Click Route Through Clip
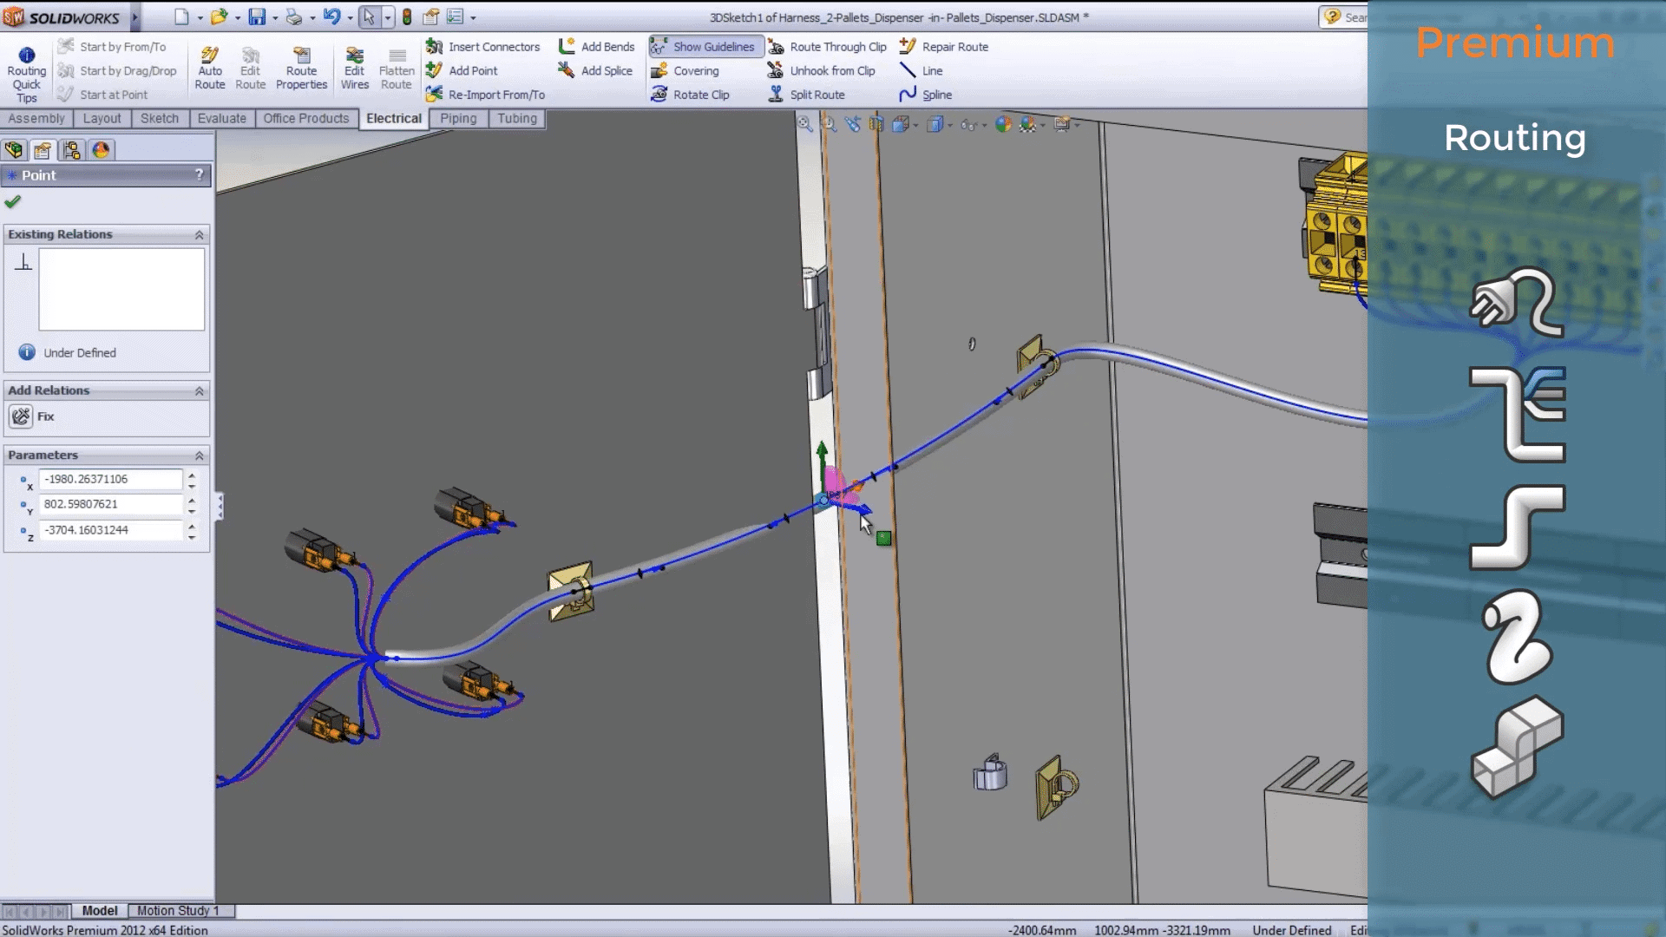This screenshot has width=1666, height=937. pos(828,47)
